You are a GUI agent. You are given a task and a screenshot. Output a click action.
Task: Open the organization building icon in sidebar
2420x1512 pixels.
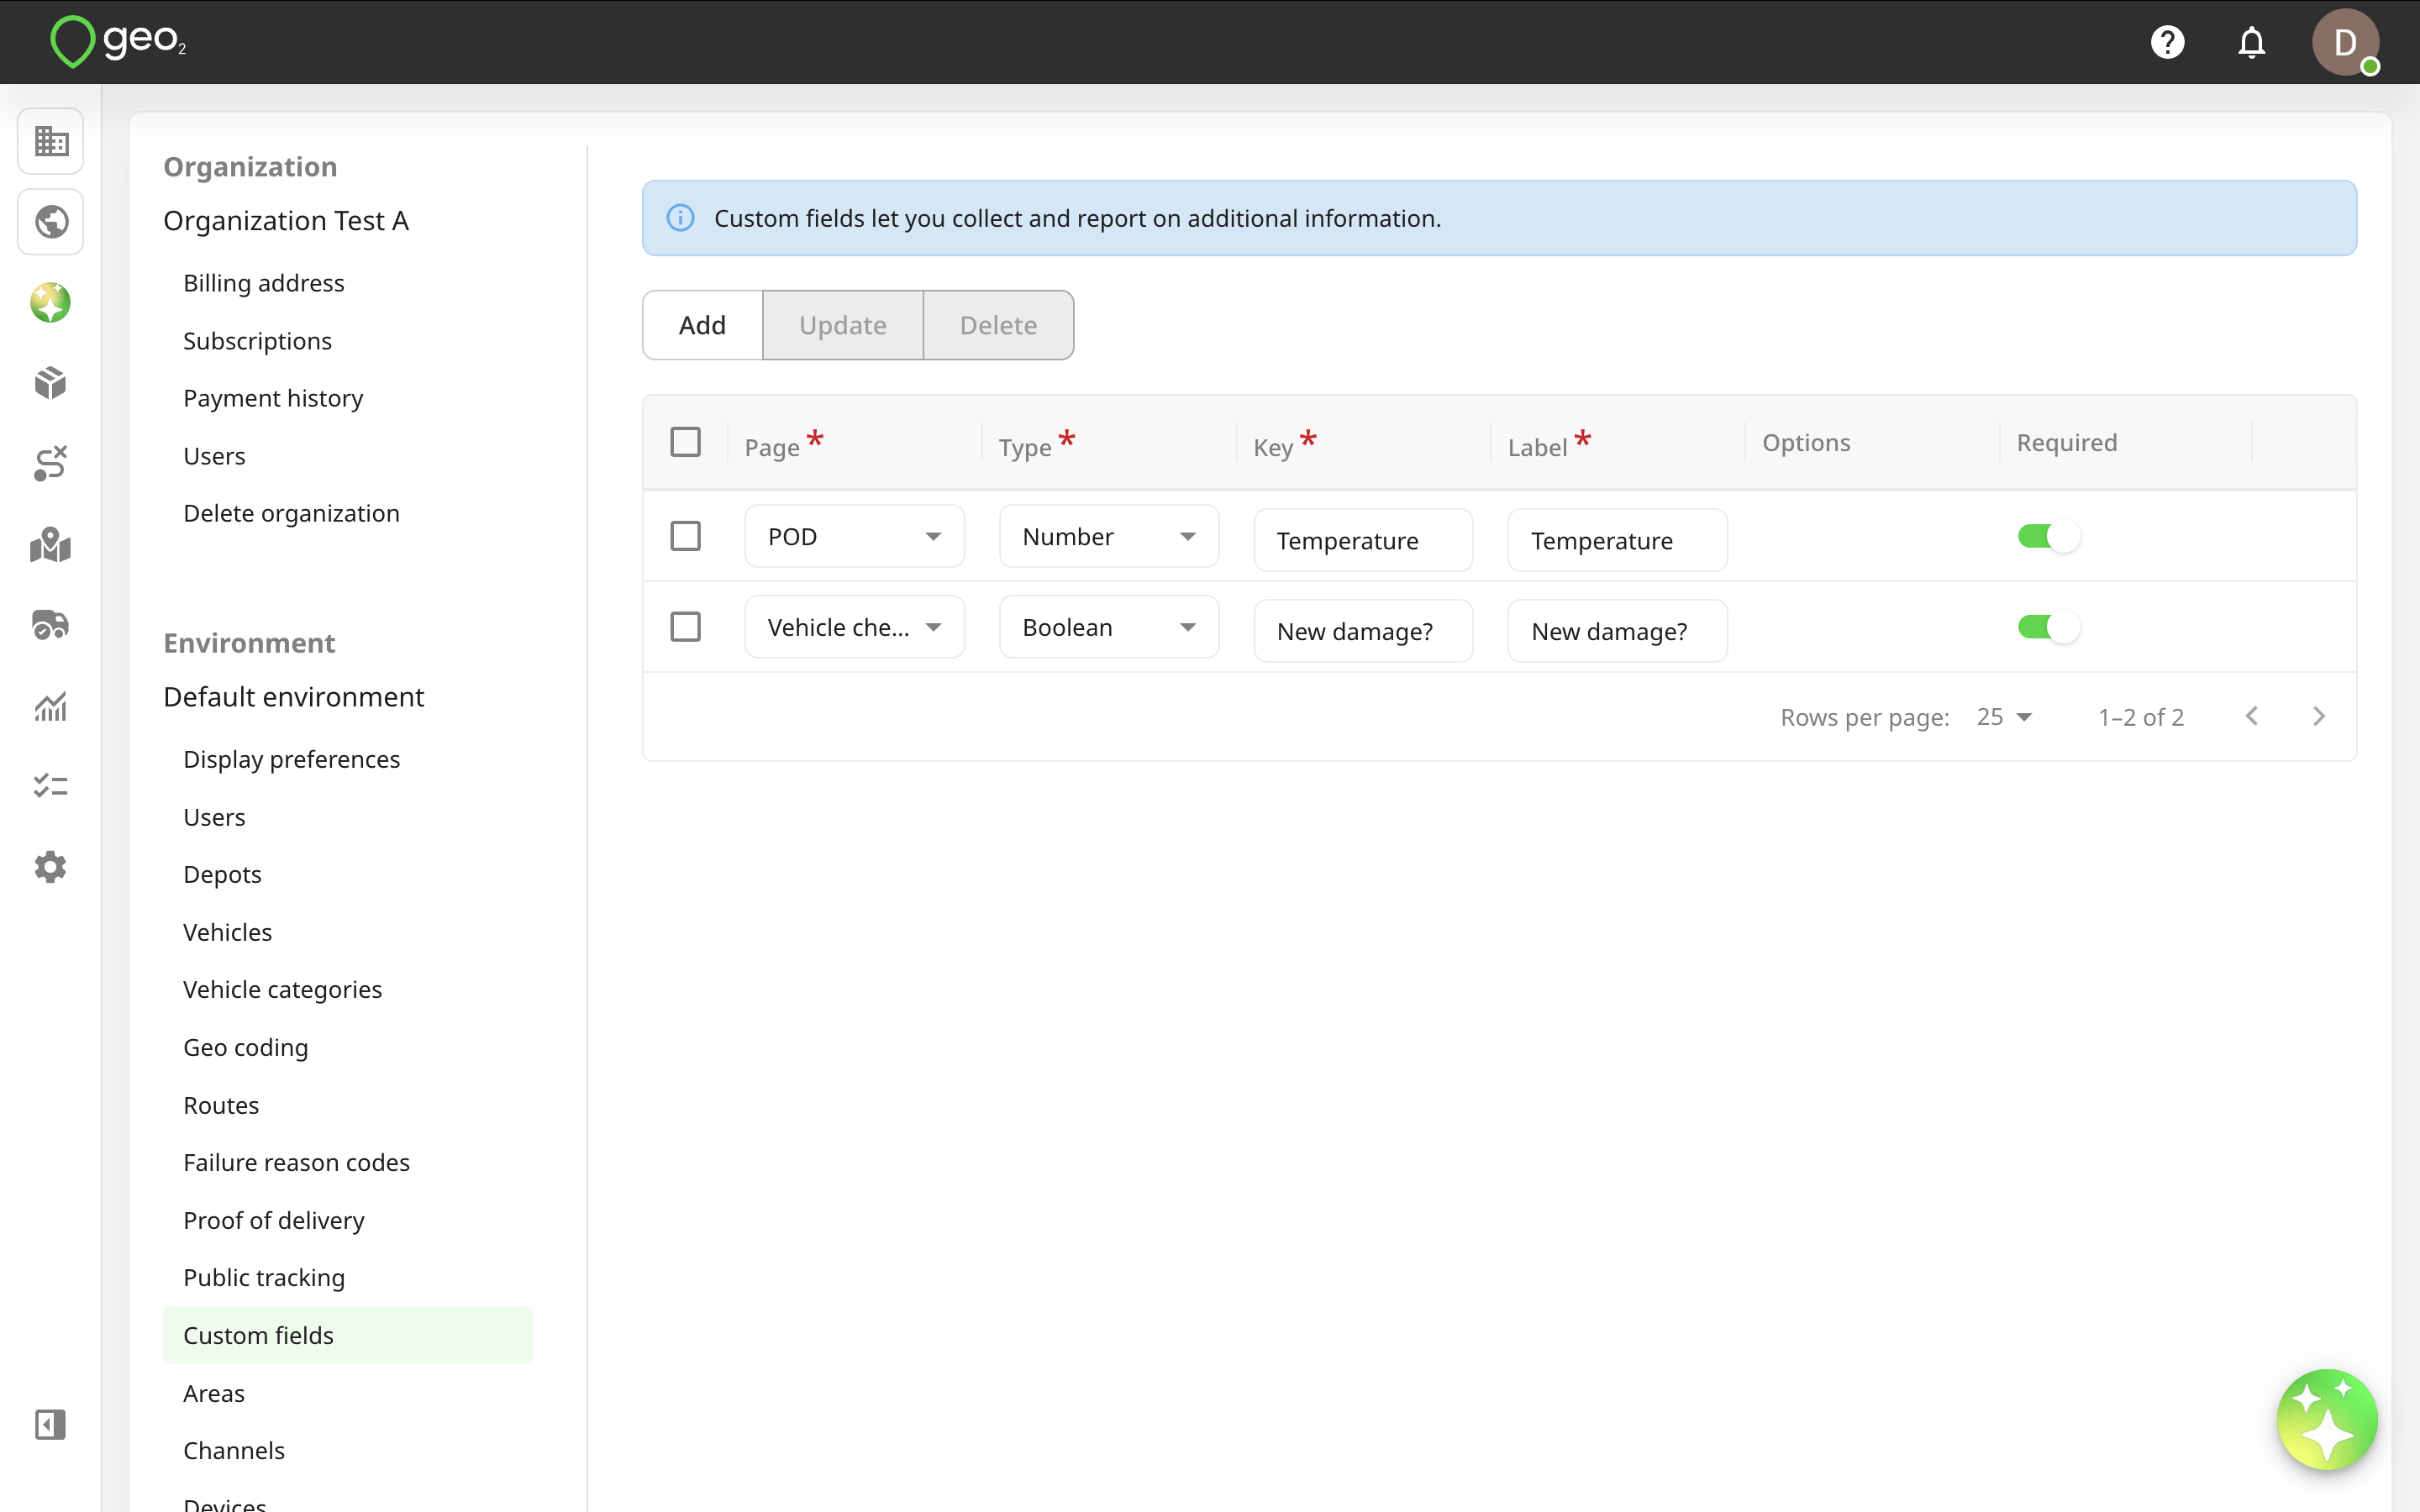(x=51, y=141)
